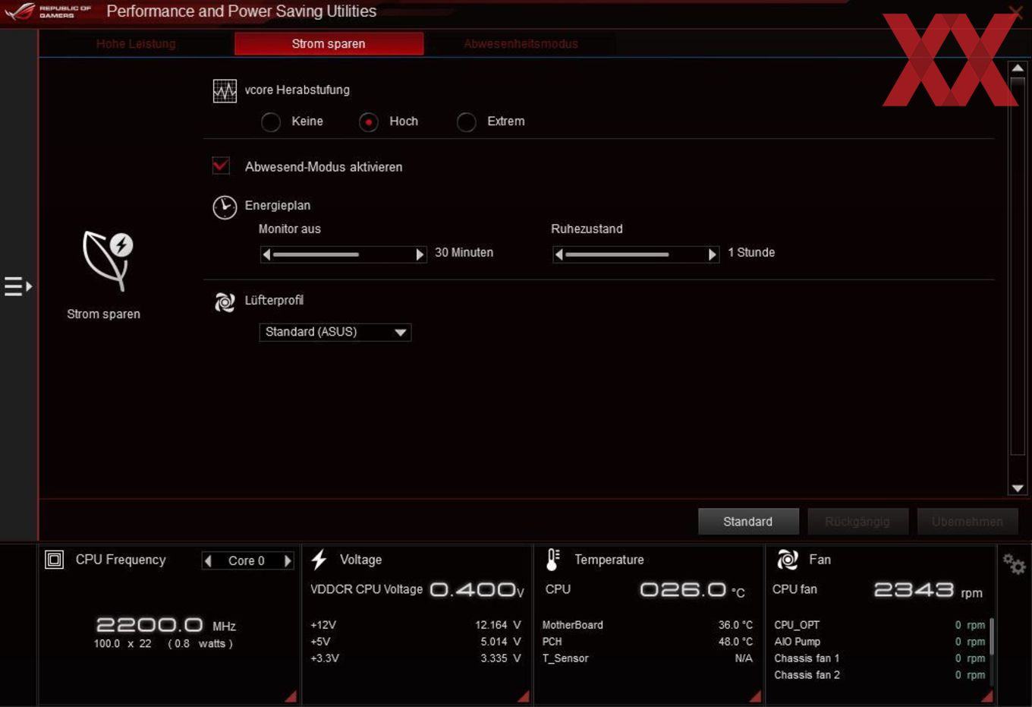1032x707 pixels.
Task: Increase Ruhezustand time right arrow
Action: tap(713, 254)
